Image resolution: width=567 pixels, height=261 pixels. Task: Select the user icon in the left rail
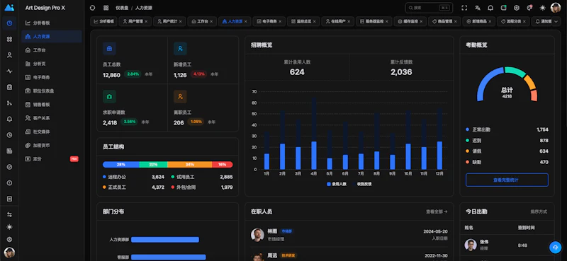click(9, 55)
